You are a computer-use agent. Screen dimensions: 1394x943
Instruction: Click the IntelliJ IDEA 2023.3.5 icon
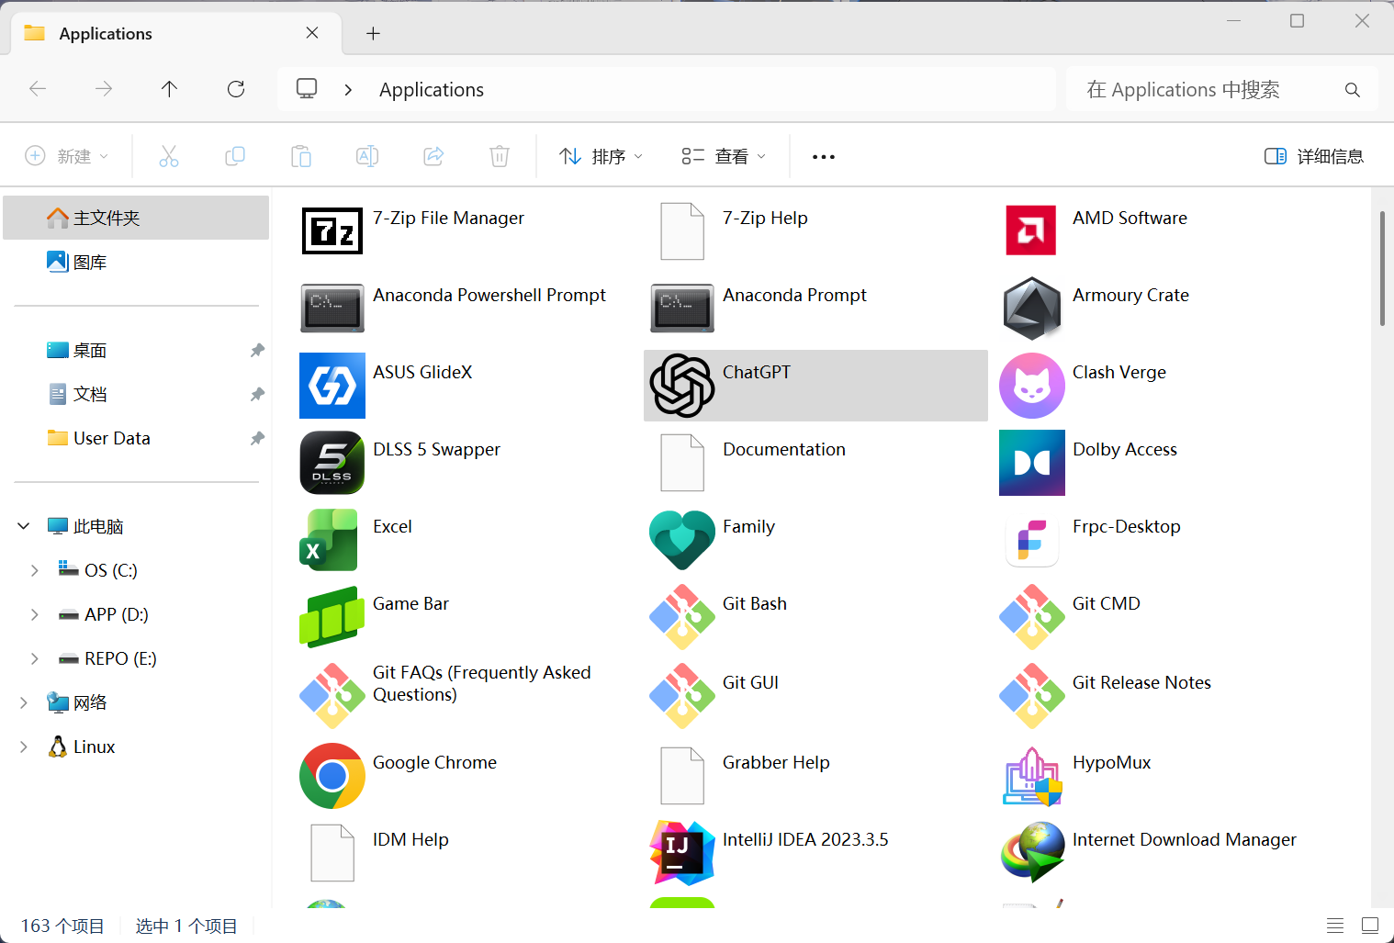682,853
